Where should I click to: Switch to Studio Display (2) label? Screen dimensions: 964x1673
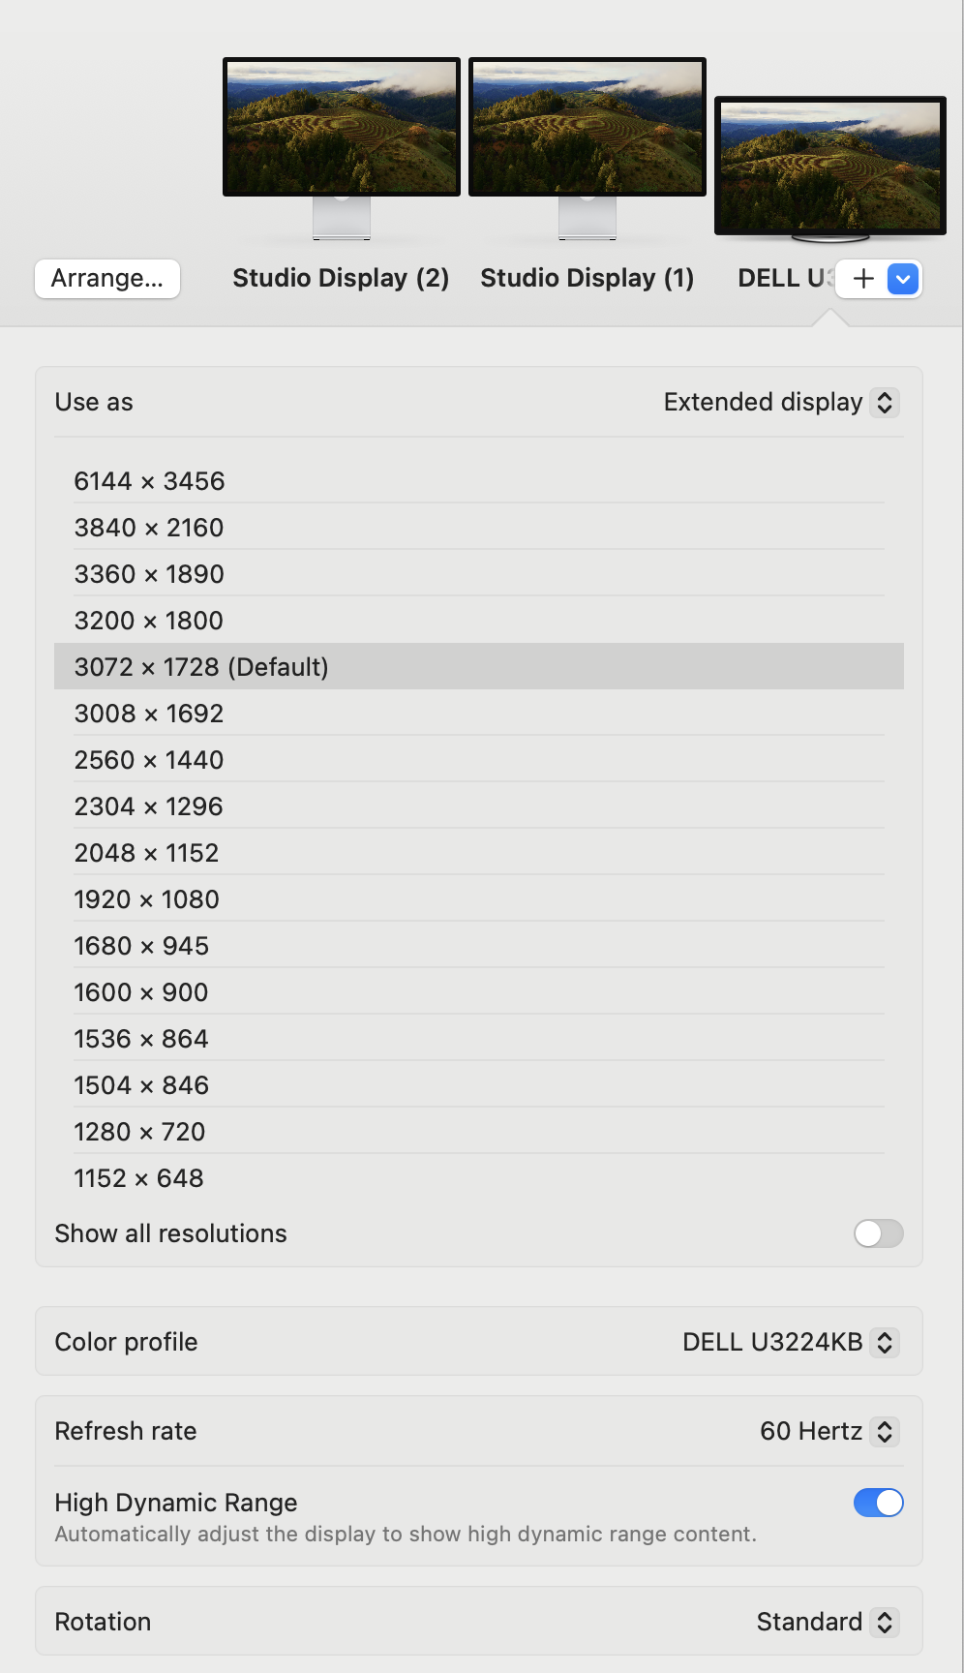pyautogui.click(x=341, y=278)
